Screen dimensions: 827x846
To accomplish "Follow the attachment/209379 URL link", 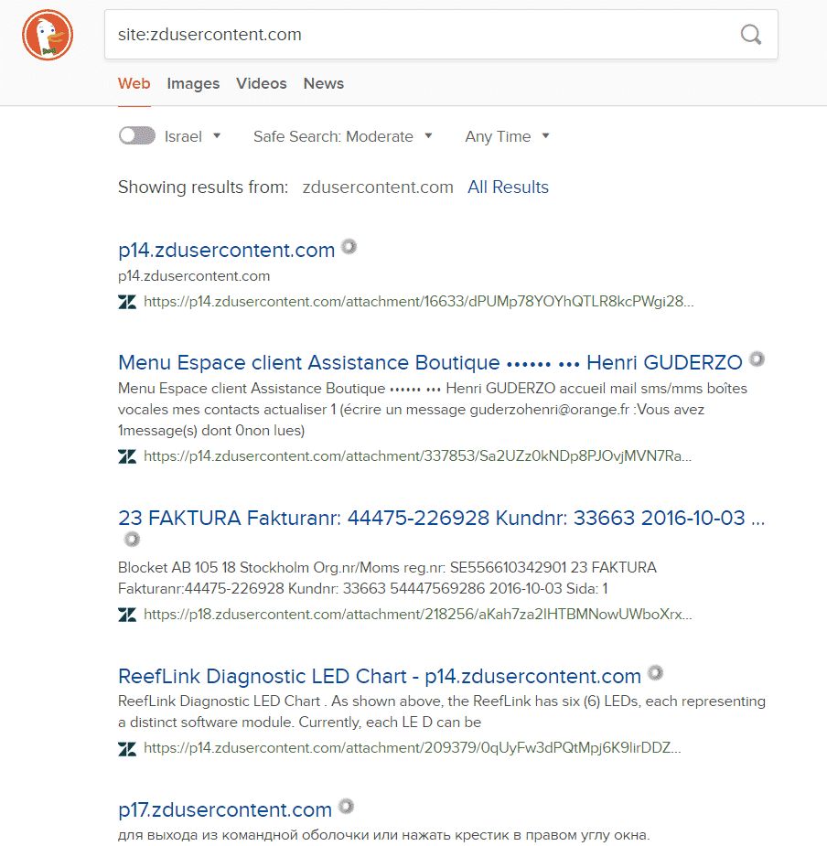I will 413,748.
